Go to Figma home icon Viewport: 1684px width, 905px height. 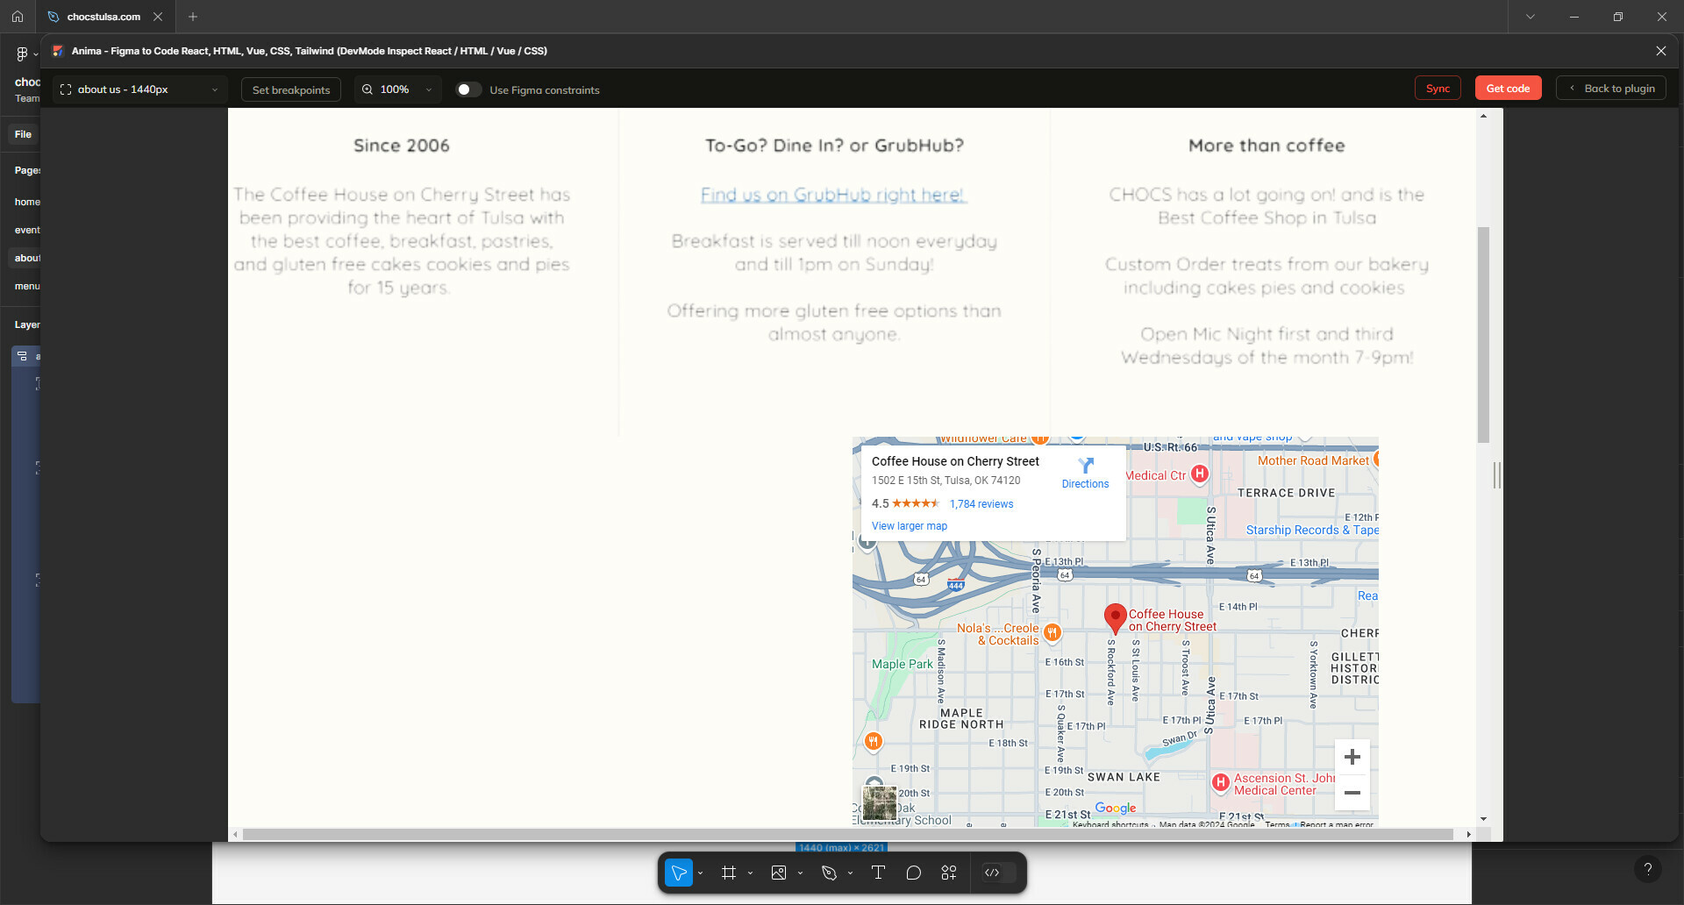tap(18, 17)
